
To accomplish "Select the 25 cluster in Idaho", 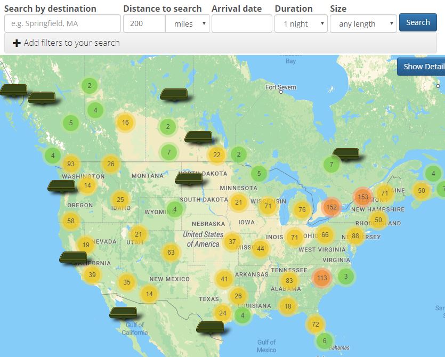I will coord(120,199).
